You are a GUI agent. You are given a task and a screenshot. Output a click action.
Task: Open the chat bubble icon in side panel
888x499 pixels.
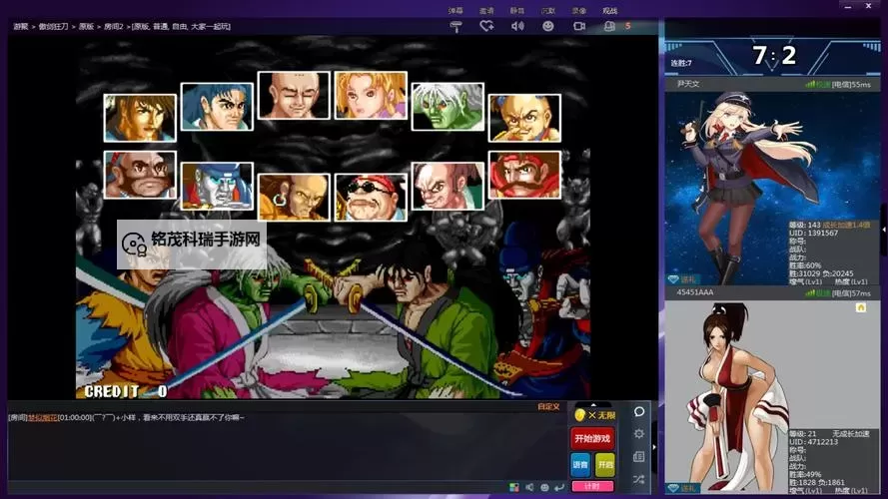(x=639, y=411)
